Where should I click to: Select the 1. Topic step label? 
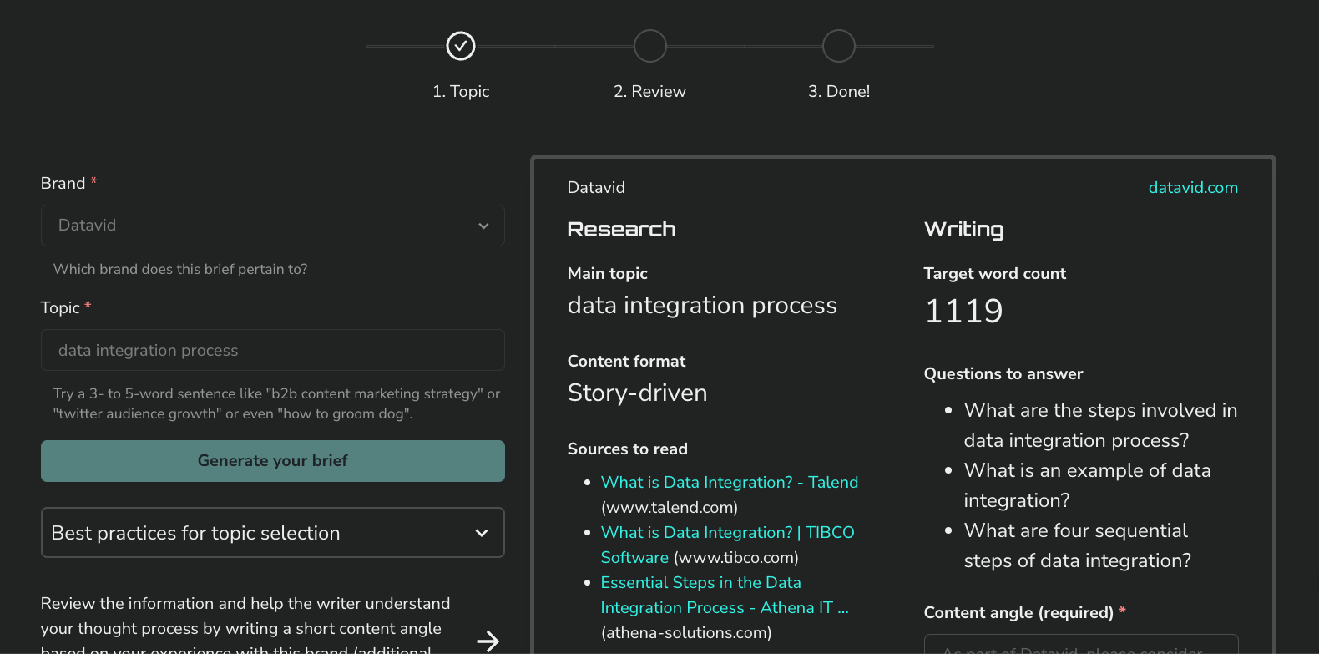point(461,91)
